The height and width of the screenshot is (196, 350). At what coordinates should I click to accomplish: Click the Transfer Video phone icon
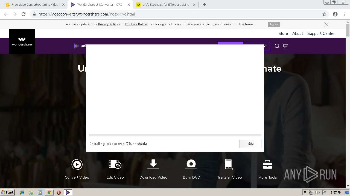point(229,164)
